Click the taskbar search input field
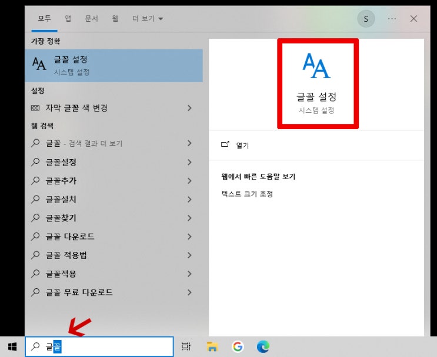 [x=99, y=346]
